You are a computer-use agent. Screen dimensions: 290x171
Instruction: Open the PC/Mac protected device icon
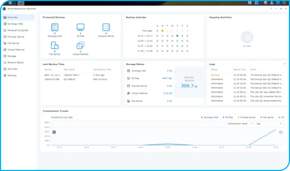pos(80,27)
